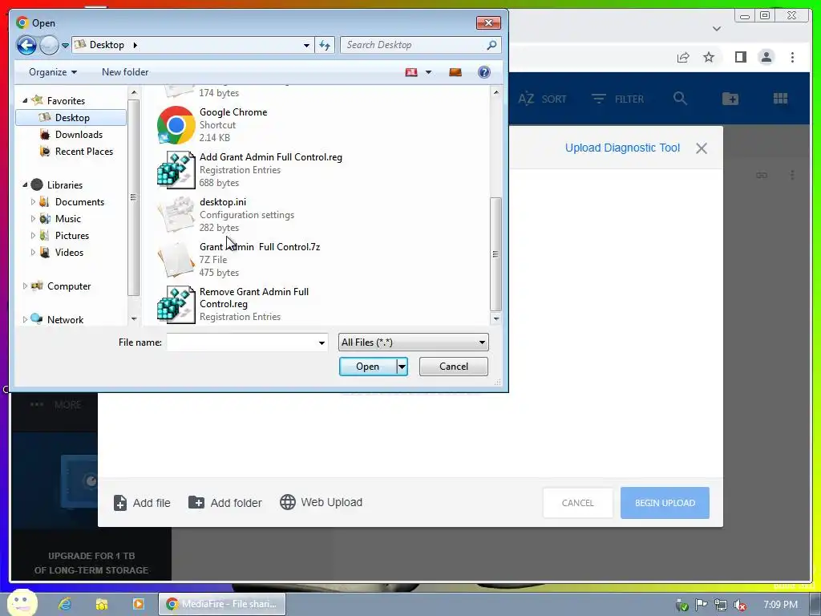Expand the Videos library node
The height and width of the screenshot is (616, 821).
[x=33, y=253]
